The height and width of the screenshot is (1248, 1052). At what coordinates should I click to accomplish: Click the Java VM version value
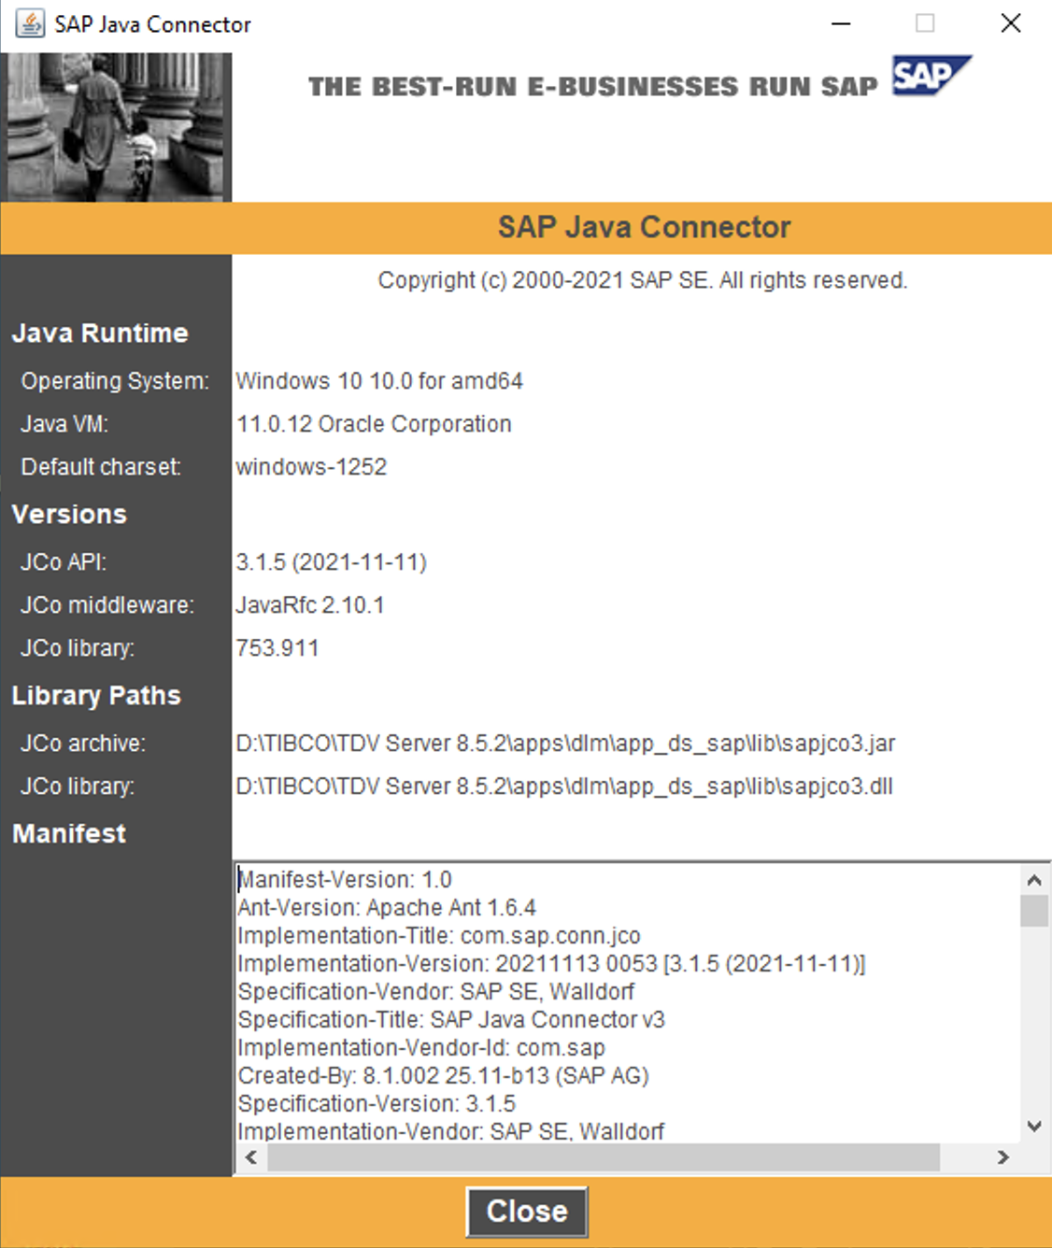(374, 424)
